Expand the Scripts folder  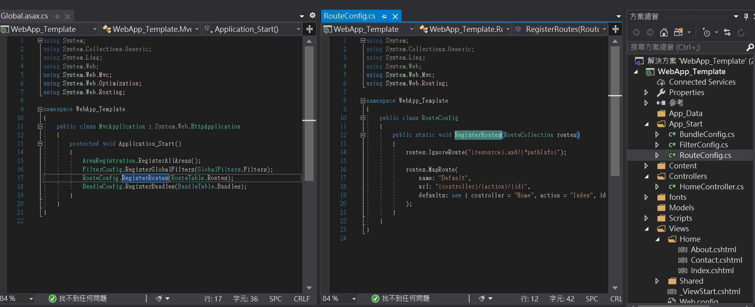646,218
